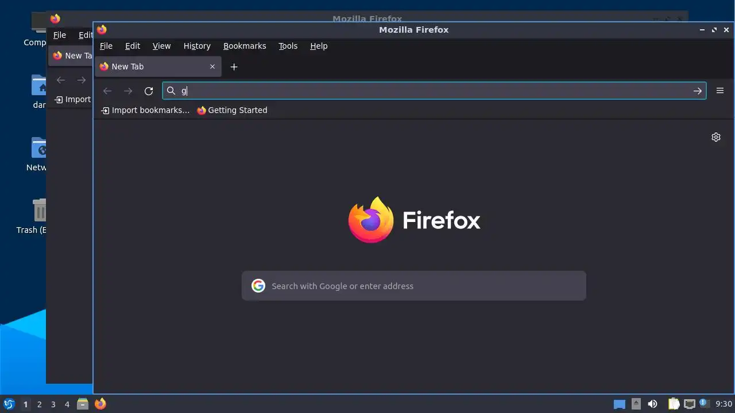Click the removable media eject icon in the tray

pos(636,404)
